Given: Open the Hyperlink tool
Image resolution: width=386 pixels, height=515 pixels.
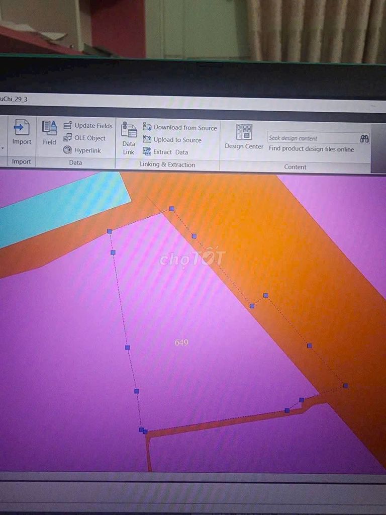Looking at the screenshot, I should pos(68,150).
